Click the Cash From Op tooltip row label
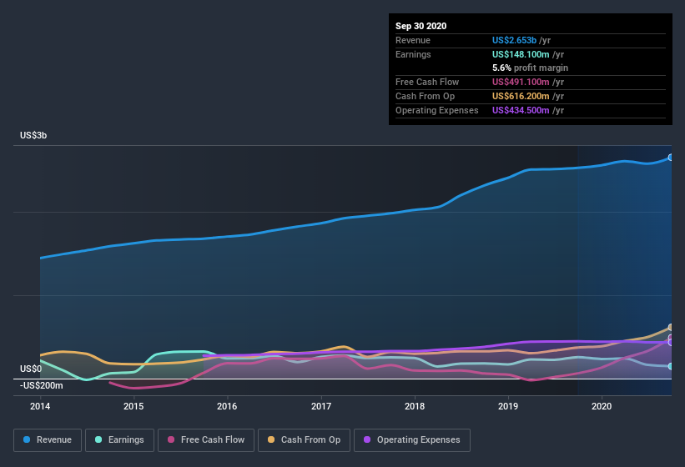This screenshot has height=467, width=685. tap(425, 96)
